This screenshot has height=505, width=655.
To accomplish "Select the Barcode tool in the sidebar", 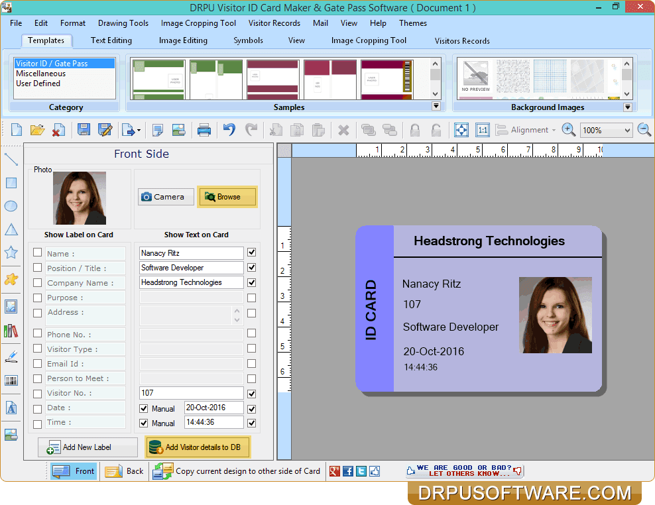I will [x=11, y=380].
